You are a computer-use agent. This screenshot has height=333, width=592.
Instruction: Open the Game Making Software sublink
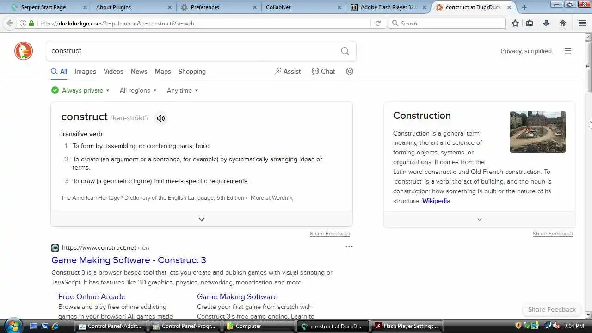click(237, 296)
